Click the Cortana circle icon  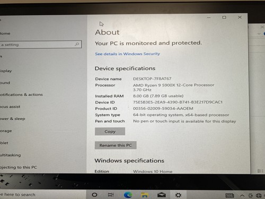pos(94,195)
